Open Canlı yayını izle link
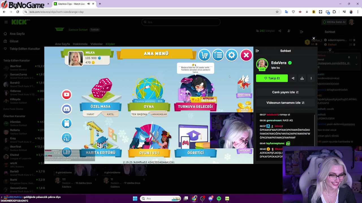The width and height of the screenshot is (362, 203). (x=285, y=92)
